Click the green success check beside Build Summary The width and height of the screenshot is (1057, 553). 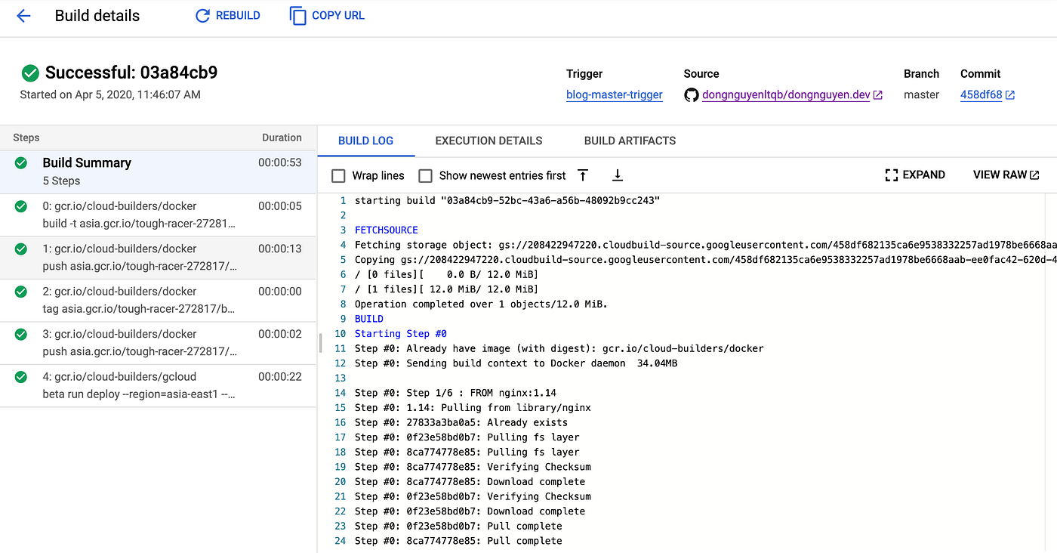pos(21,162)
